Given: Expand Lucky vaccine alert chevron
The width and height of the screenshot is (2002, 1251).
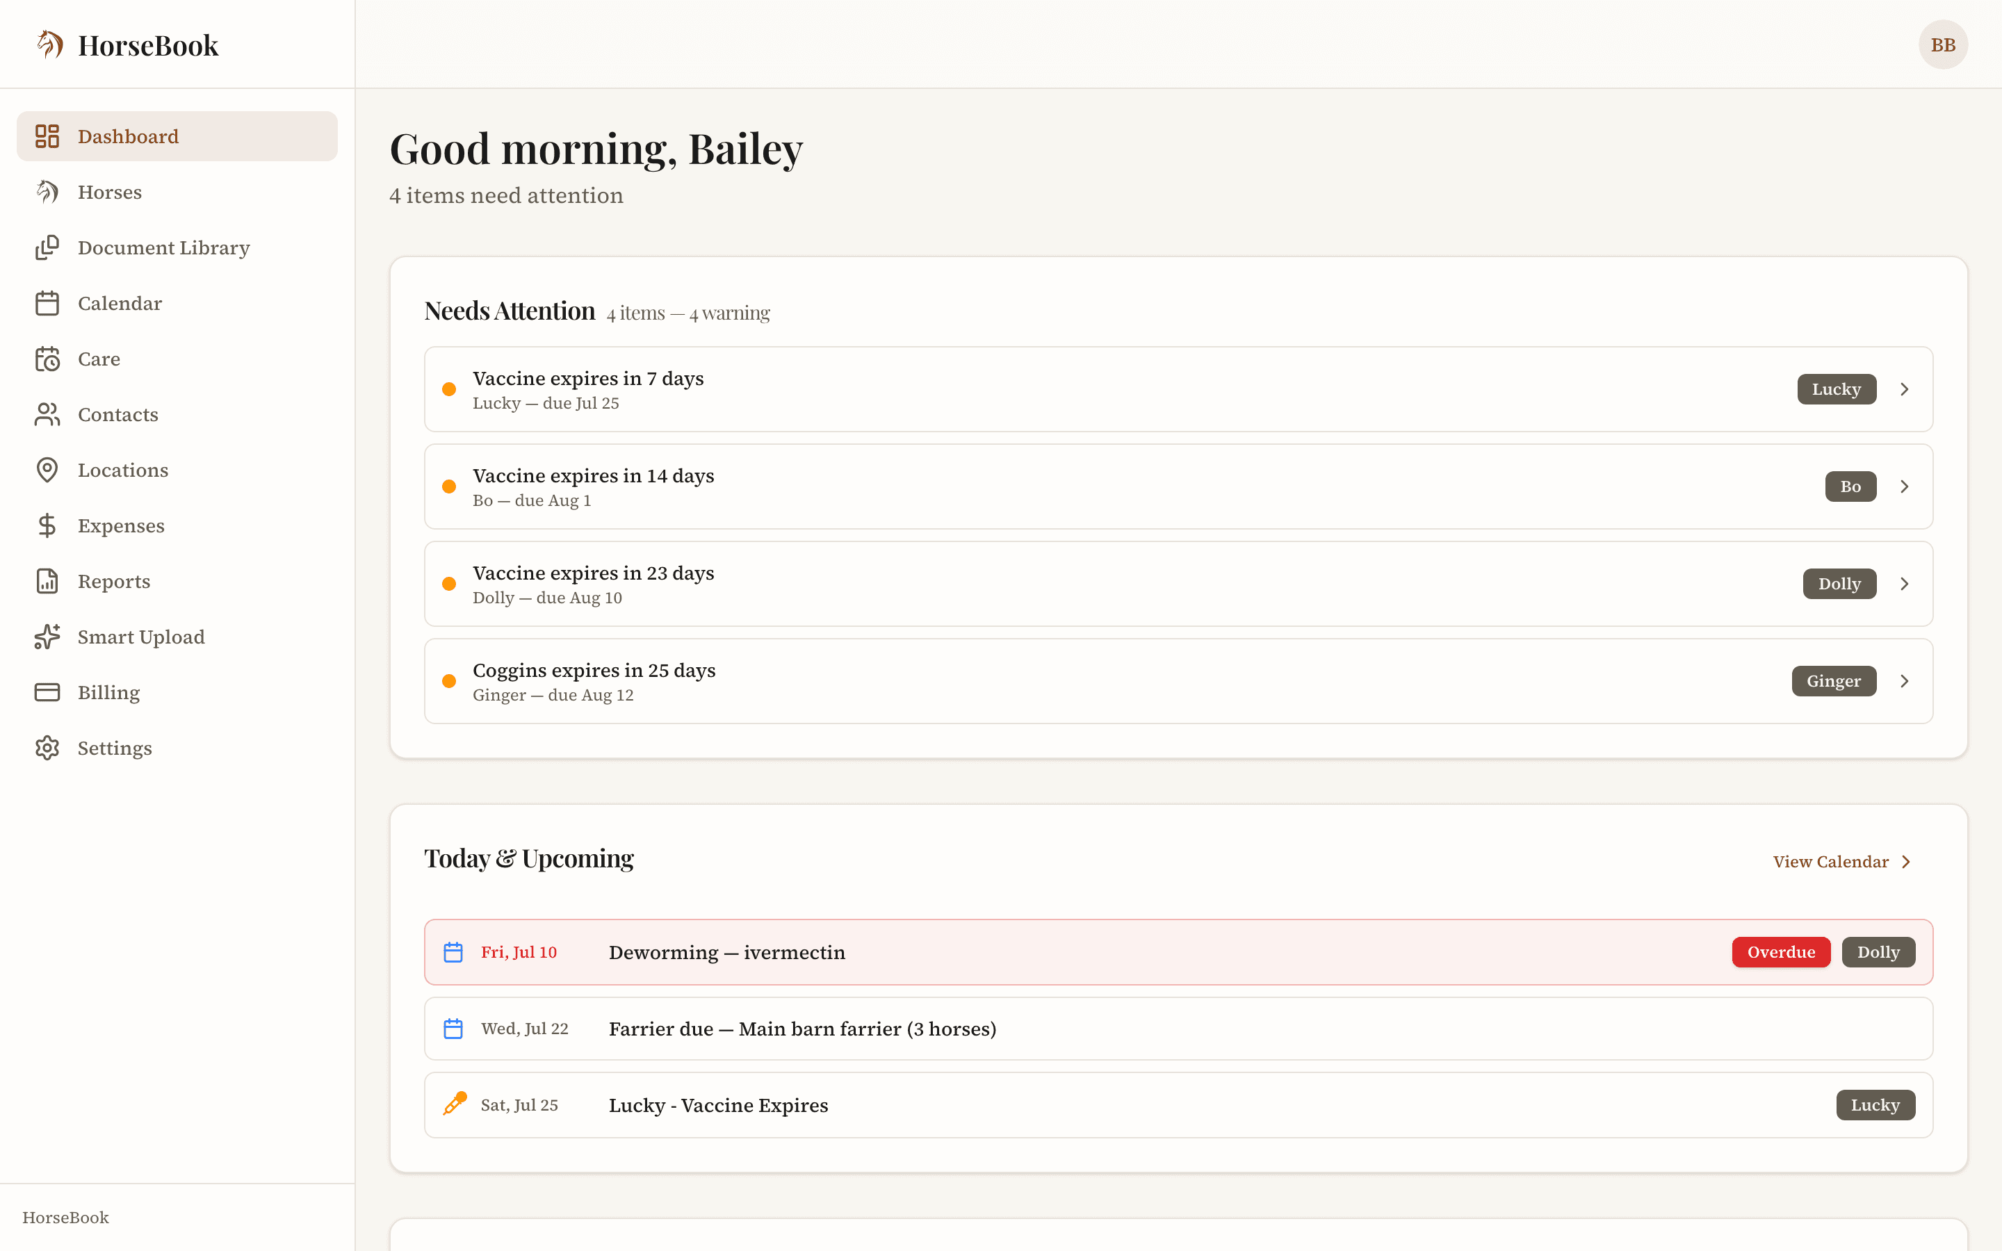Looking at the screenshot, I should (1905, 389).
